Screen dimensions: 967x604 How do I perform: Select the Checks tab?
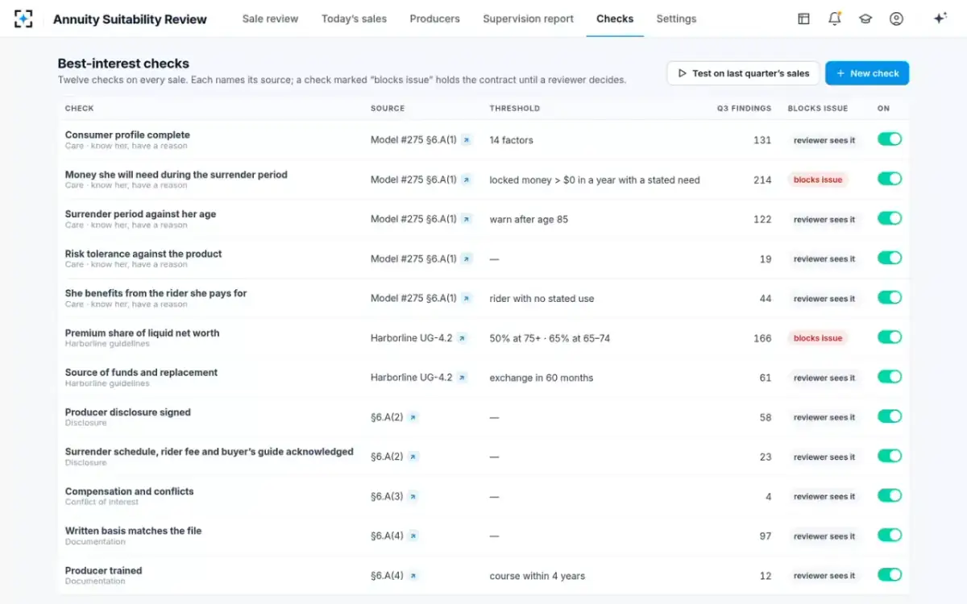[615, 19]
